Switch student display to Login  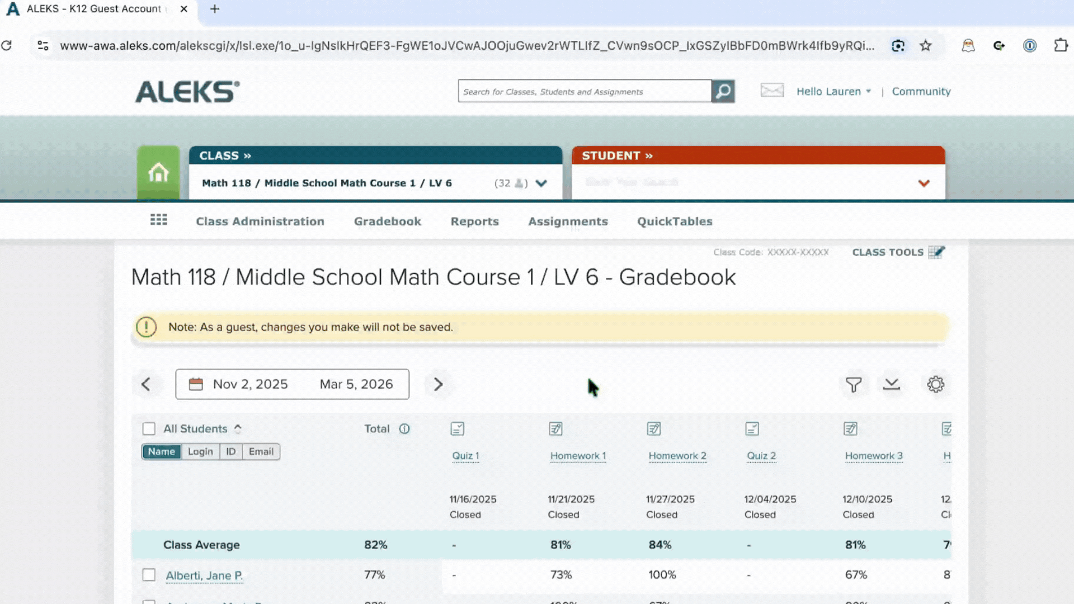pyautogui.click(x=200, y=451)
